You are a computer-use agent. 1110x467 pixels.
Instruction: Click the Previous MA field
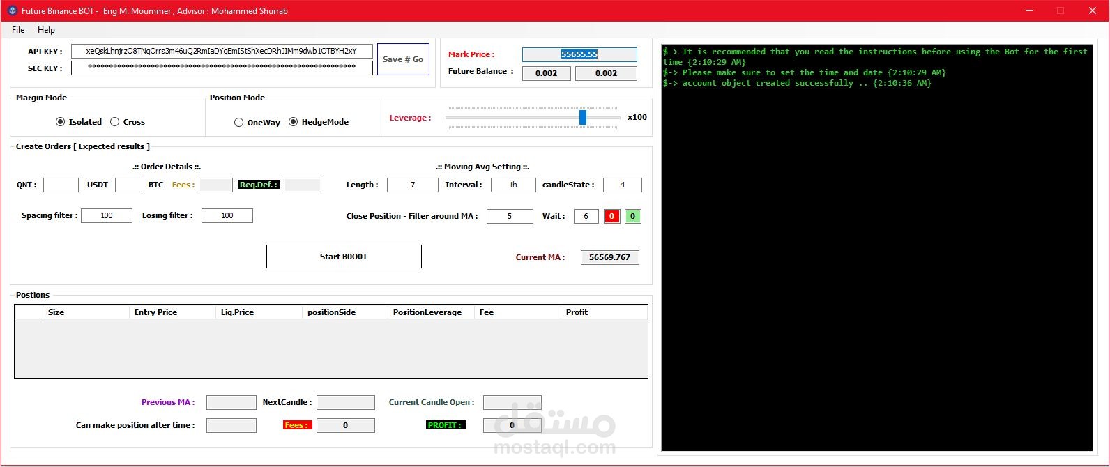[231, 402]
